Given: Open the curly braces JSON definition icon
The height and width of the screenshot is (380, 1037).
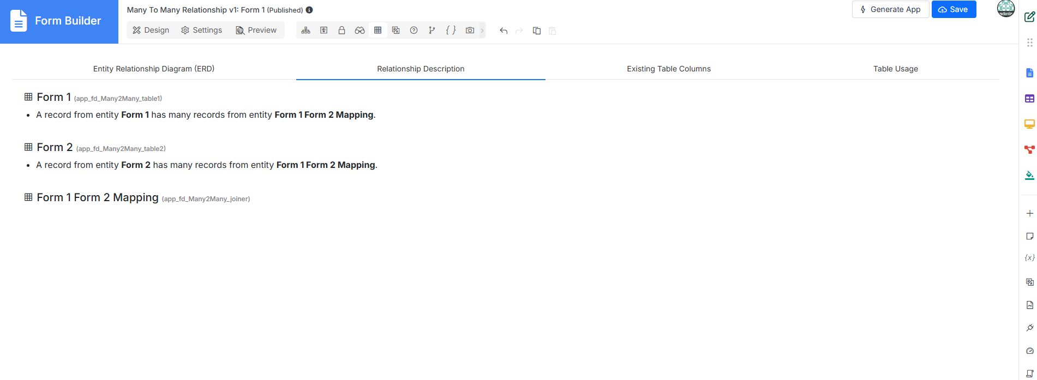Looking at the screenshot, I should [x=451, y=31].
